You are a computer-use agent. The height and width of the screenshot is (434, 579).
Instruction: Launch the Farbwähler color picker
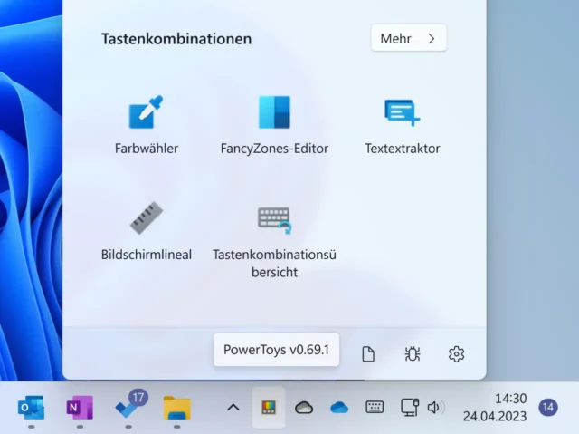[146, 113]
